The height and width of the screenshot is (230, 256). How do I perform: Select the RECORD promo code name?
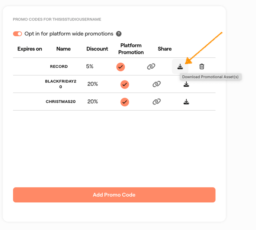tap(59, 66)
